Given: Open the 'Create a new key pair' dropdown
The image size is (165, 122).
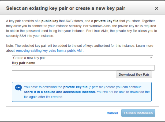Looking at the screenshot, I should (x=80, y=58).
